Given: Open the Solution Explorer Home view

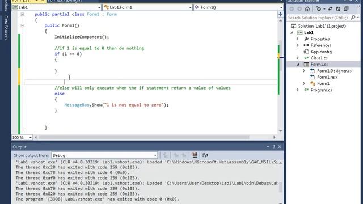Looking at the screenshot, I should tap(307, 9).
